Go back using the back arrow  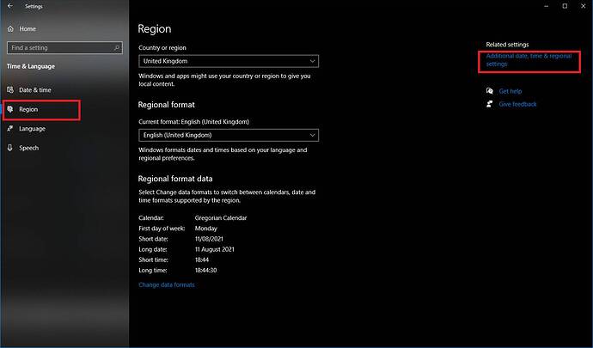[9, 6]
